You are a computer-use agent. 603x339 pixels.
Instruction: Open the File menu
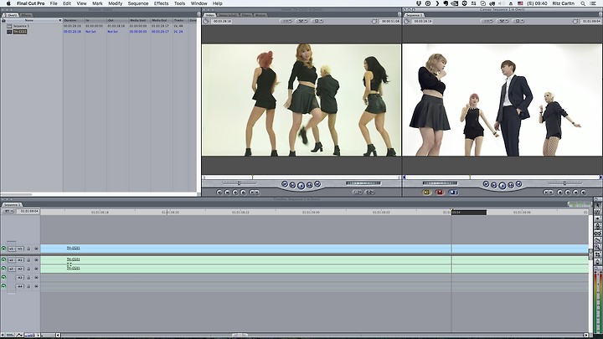(54, 3)
